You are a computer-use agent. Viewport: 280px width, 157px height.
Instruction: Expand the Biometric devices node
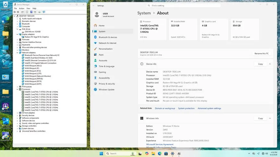(17, 21)
